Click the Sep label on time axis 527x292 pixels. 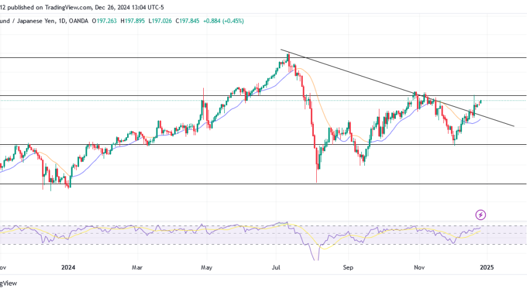pos(348,267)
